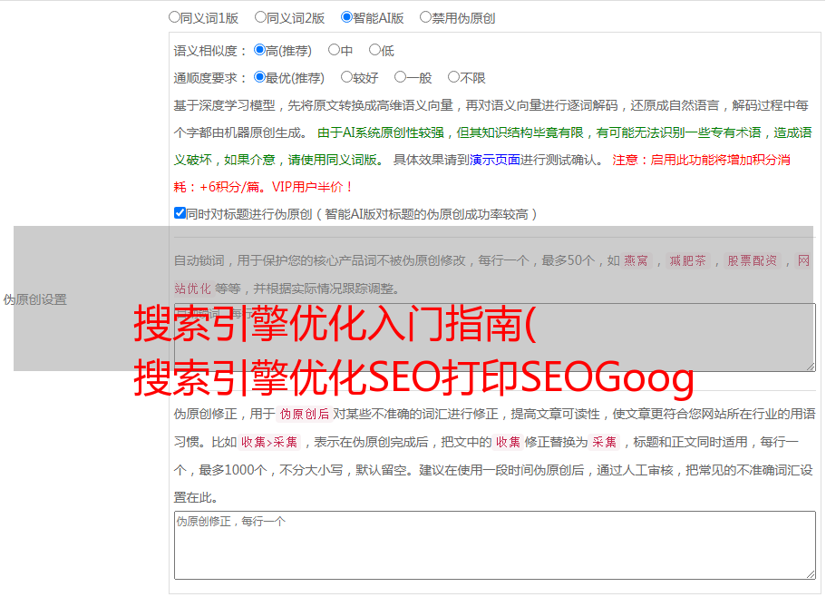The width and height of the screenshot is (826, 597).
Task: Click the 伪原创修正 textarea
Action: point(495,545)
